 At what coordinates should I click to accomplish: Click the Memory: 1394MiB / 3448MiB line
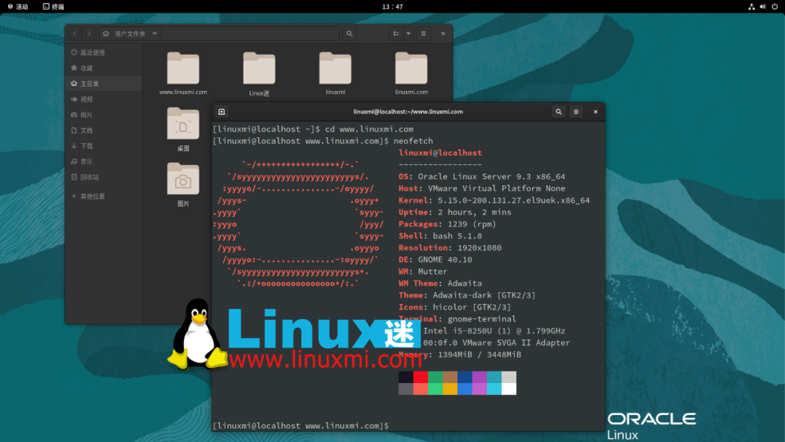click(460, 355)
